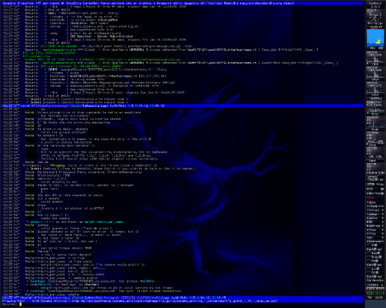Click the Azzurra window status bar

point(182,106)
